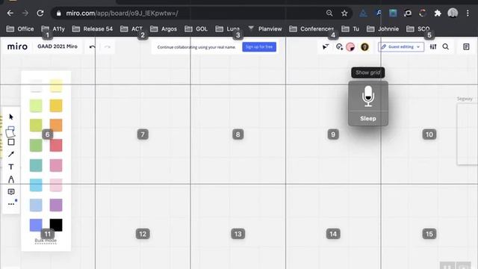Click the Chrome profile avatar
This screenshot has height=269, width=478.
453,13
